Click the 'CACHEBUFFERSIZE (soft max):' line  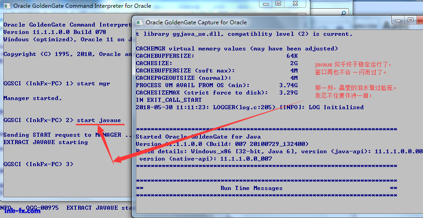pyautogui.click(x=217, y=71)
